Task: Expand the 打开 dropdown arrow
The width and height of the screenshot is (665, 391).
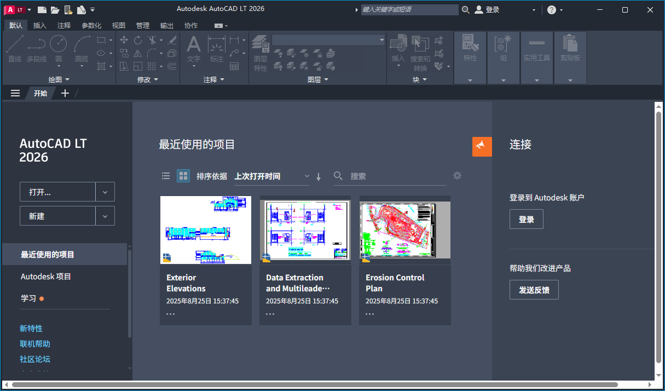Action: coord(105,192)
